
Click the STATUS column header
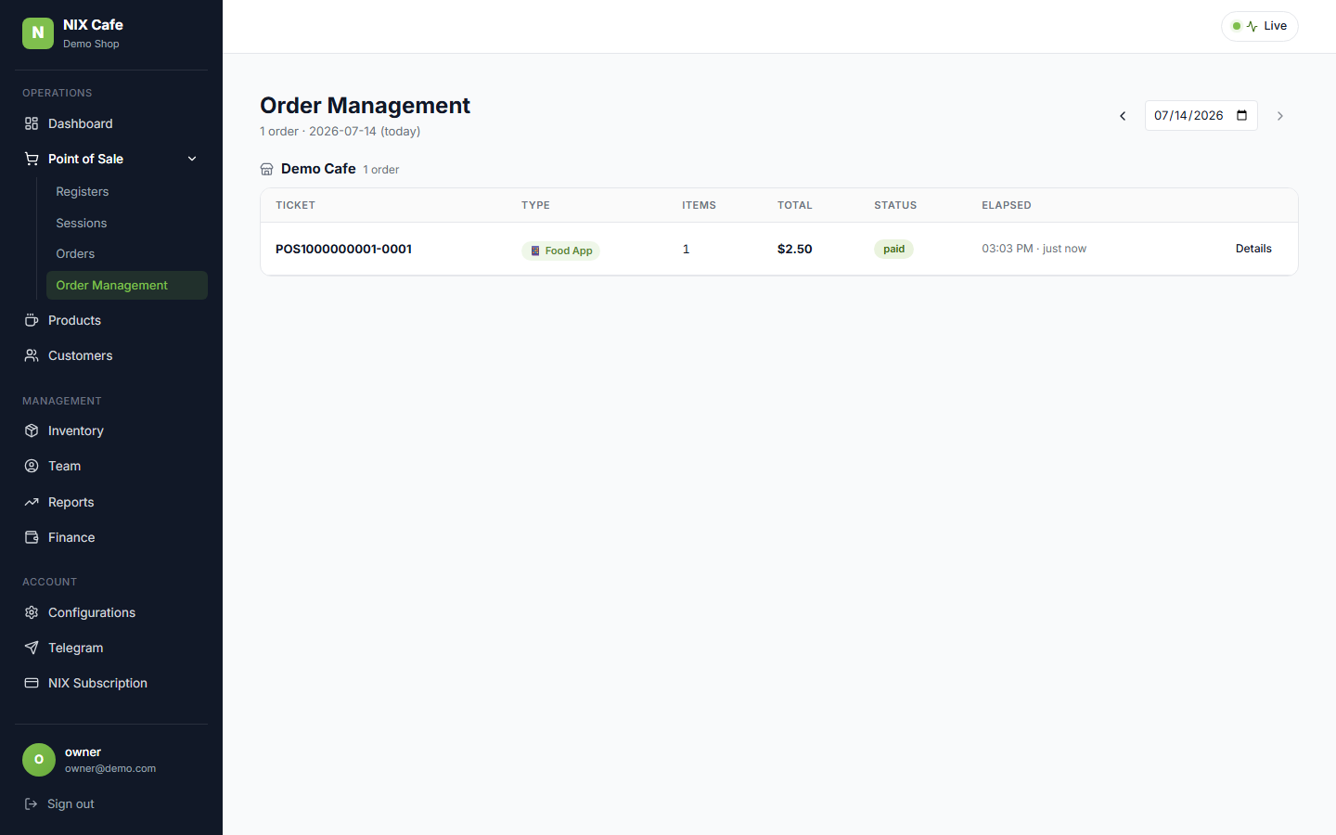point(895,205)
